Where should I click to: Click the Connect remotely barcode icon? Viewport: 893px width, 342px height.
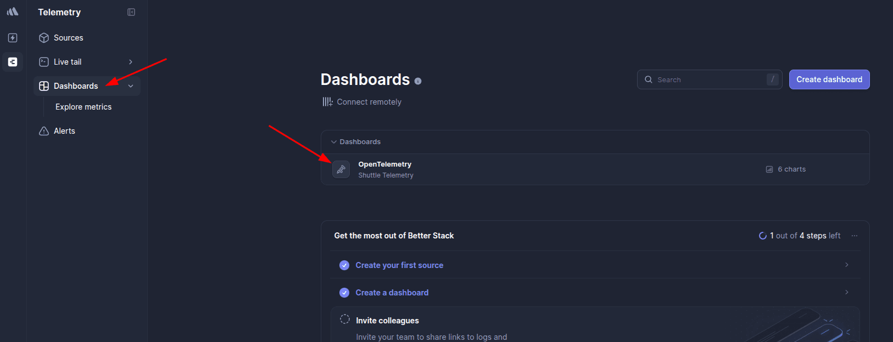tap(327, 102)
